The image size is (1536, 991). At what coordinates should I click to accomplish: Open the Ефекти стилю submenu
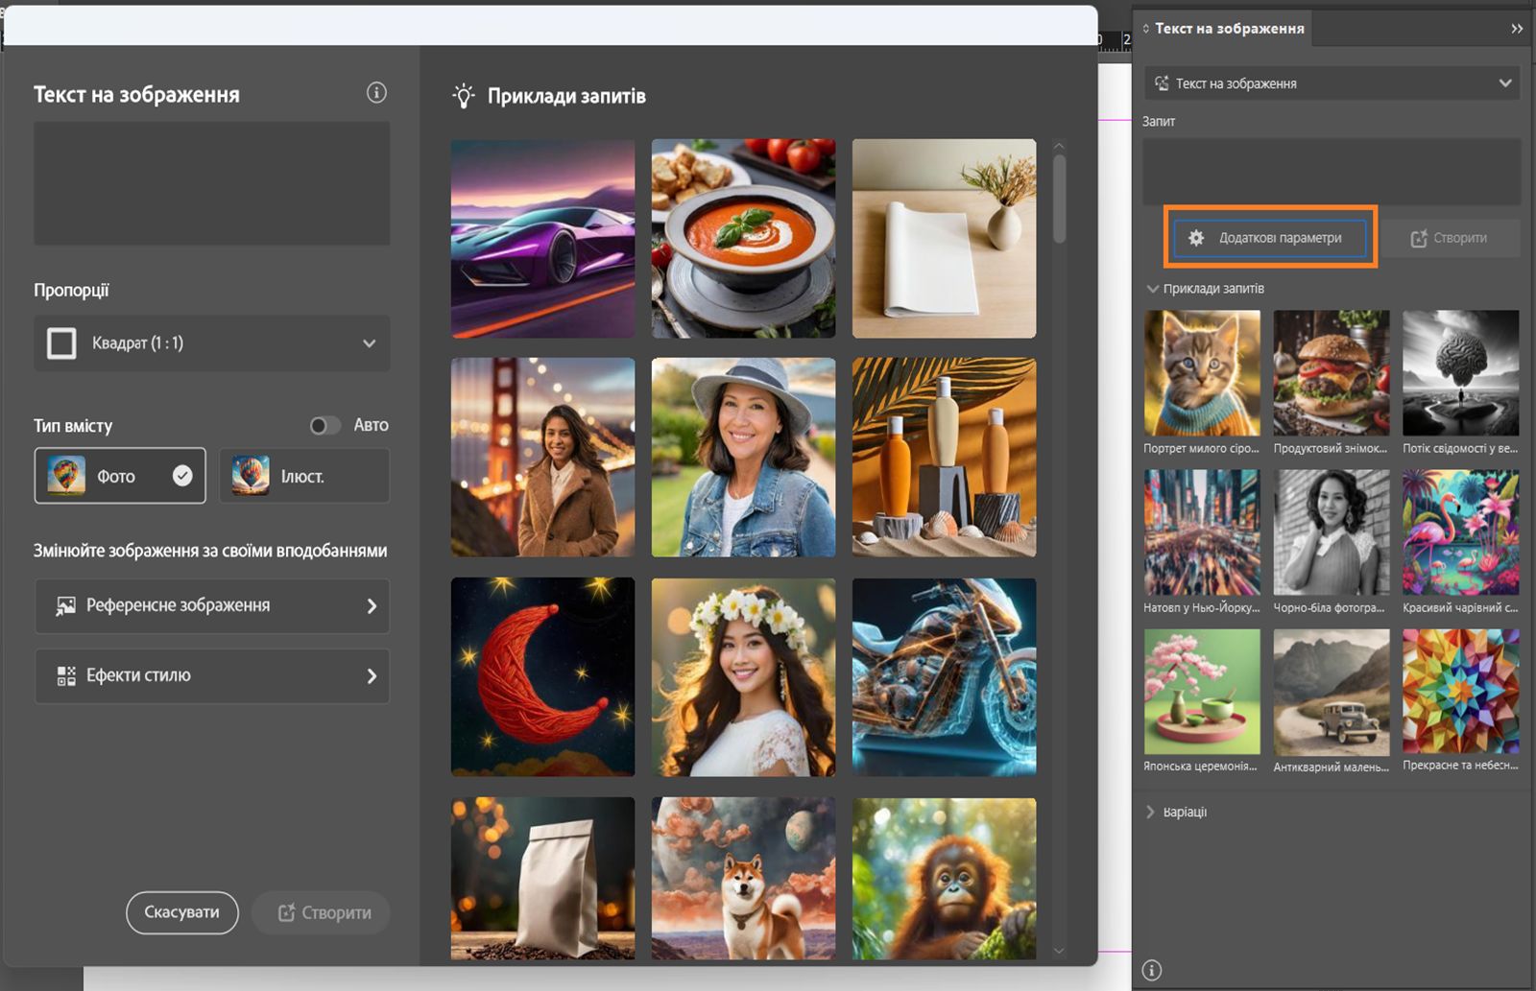click(x=212, y=676)
